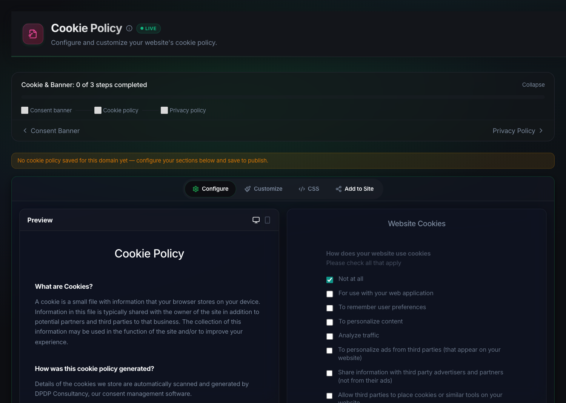
Task: Click the paintbrush icon on Customize tab
Action: click(x=248, y=189)
